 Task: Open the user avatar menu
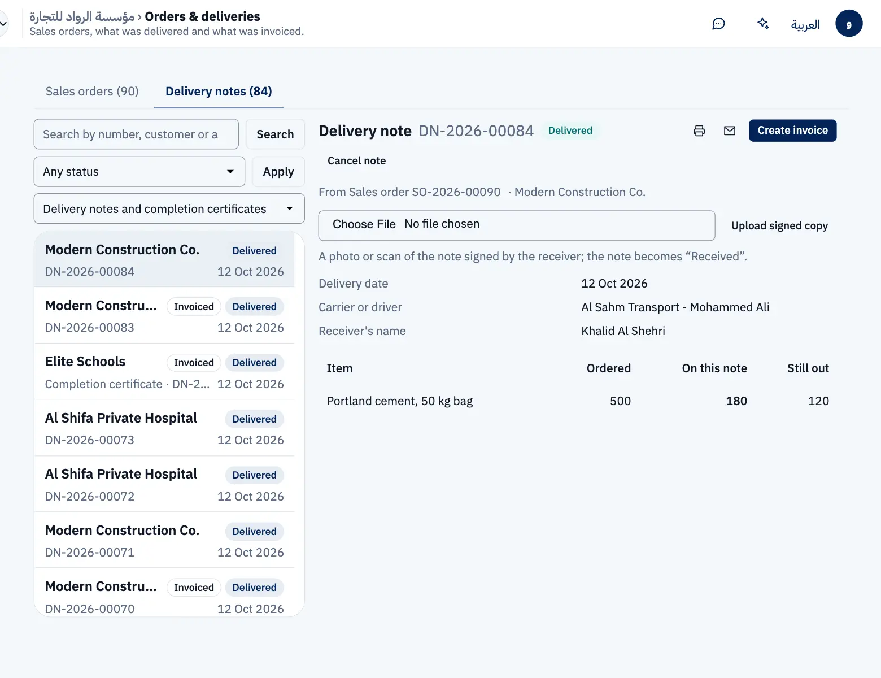pyautogui.click(x=849, y=24)
